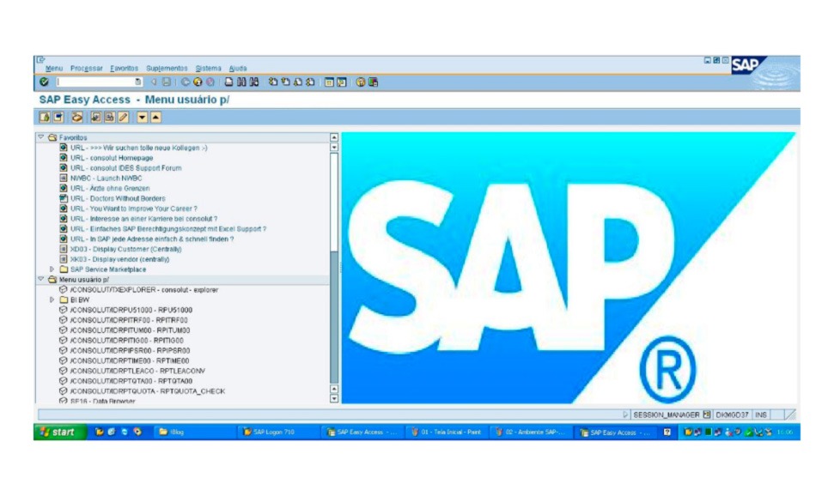
Task: Open the command field history dropdown
Action: (x=137, y=82)
